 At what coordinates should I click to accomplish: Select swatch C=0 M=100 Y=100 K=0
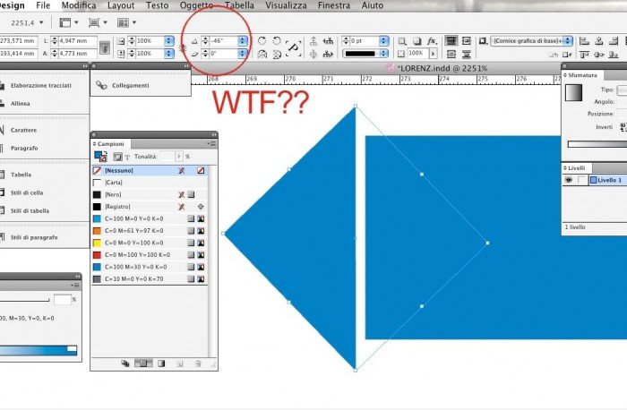point(150,255)
